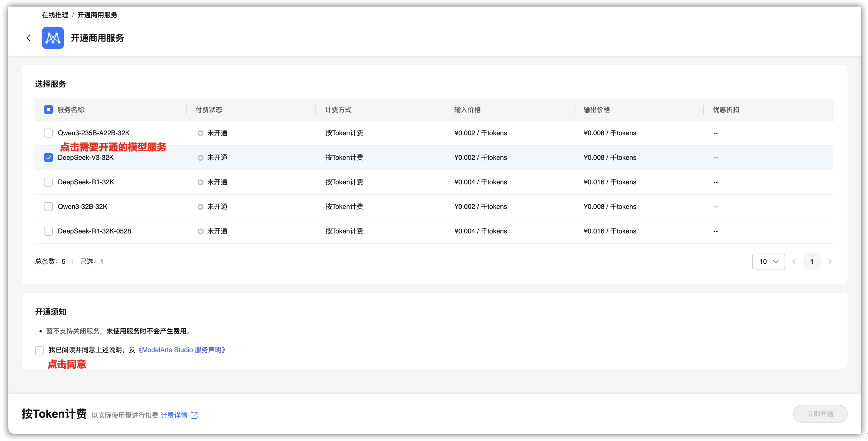This screenshot has height=441, width=868.
Task: Click 按Token计费 in the Qwen3-235B-A22B-32K row
Action: pyautogui.click(x=344, y=133)
